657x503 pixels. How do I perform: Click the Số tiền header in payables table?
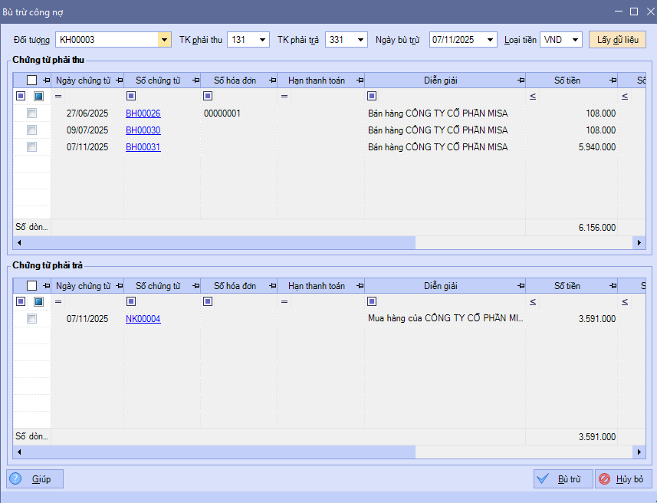567,286
